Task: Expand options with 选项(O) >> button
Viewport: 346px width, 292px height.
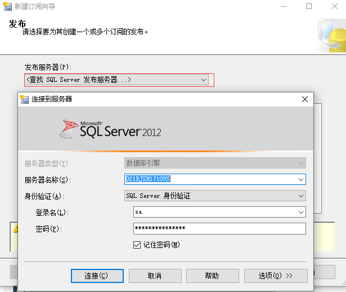Action: coord(276,276)
